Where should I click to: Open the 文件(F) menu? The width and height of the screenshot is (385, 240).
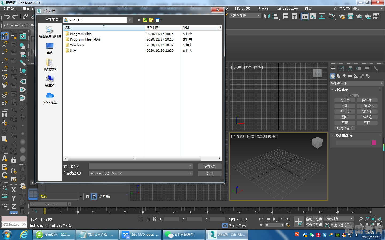pyautogui.click(x=10, y=9)
